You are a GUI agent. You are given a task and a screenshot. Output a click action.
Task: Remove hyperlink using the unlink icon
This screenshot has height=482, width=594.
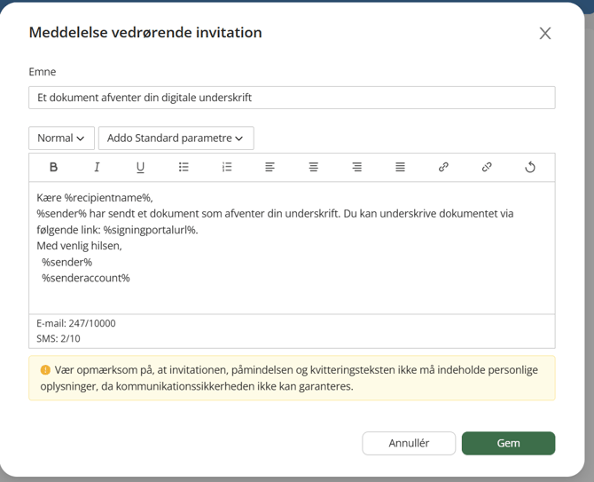click(x=487, y=167)
